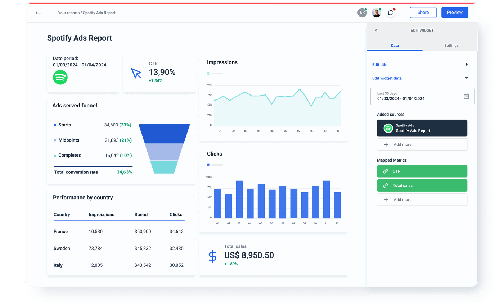Click the back arrow in the top left
The height and width of the screenshot is (306, 504).
[38, 13]
